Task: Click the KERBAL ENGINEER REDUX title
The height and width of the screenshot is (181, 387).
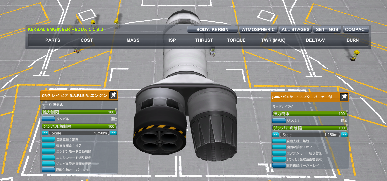Action: pyautogui.click(x=65, y=29)
